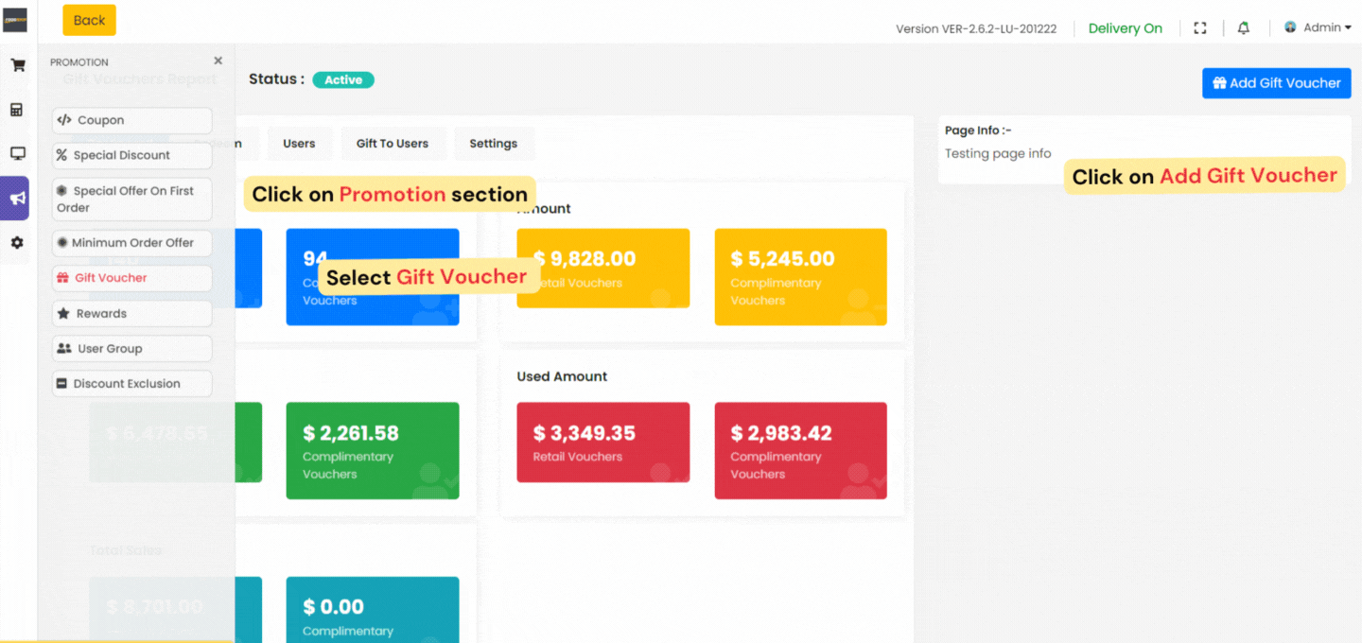Viewport: 1362px width, 643px height.
Task: Click the gift icon in Add Gift Voucher
Action: tap(1219, 82)
